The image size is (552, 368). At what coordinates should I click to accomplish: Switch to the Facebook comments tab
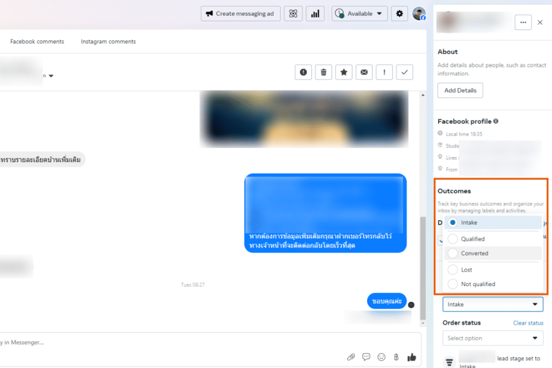tap(37, 41)
